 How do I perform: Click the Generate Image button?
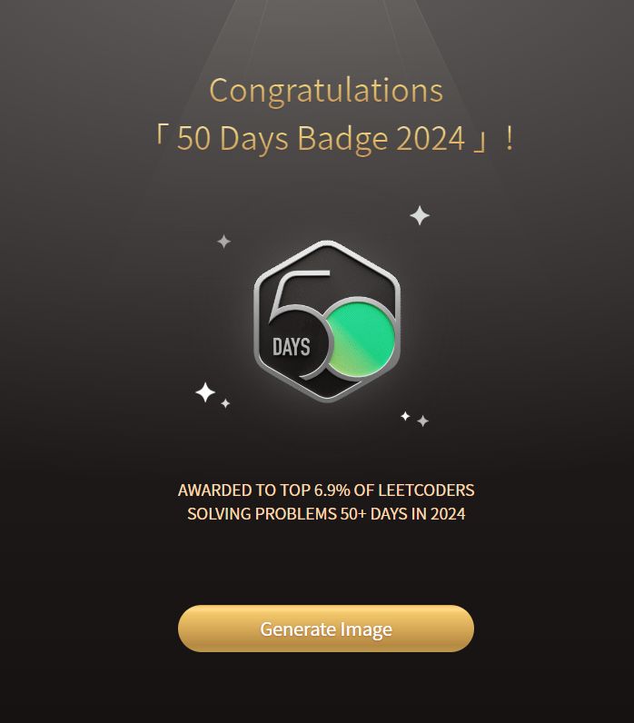tap(325, 629)
